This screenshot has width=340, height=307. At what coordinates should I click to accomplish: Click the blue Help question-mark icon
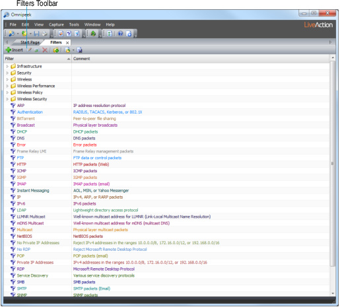(120, 34)
